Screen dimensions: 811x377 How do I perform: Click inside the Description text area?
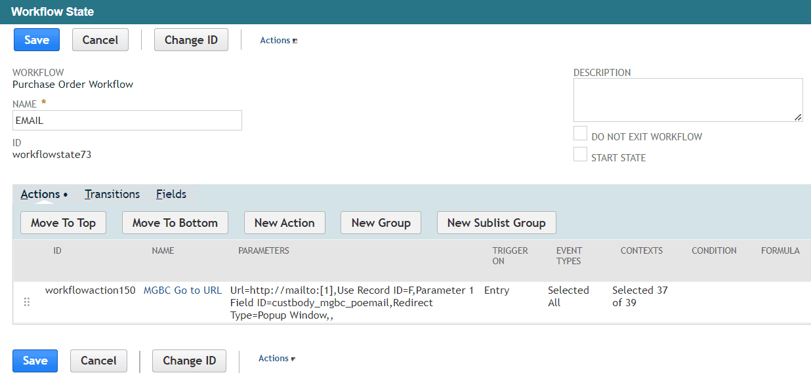coord(688,100)
